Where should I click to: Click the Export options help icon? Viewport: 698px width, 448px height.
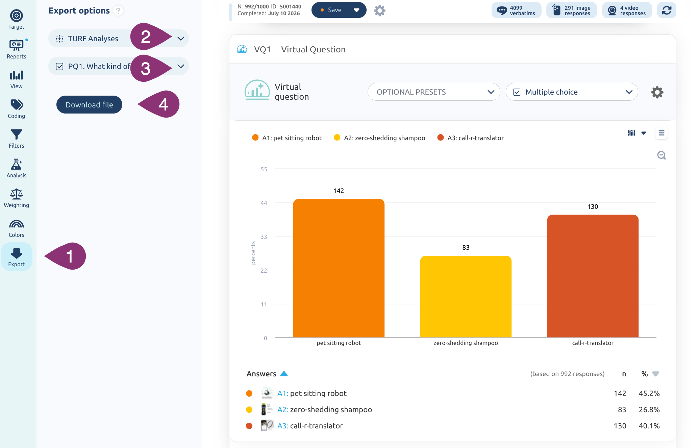[118, 11]
